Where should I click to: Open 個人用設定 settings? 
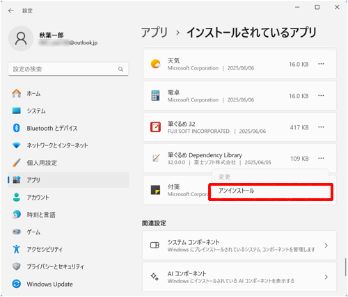(x=68, y=163)
